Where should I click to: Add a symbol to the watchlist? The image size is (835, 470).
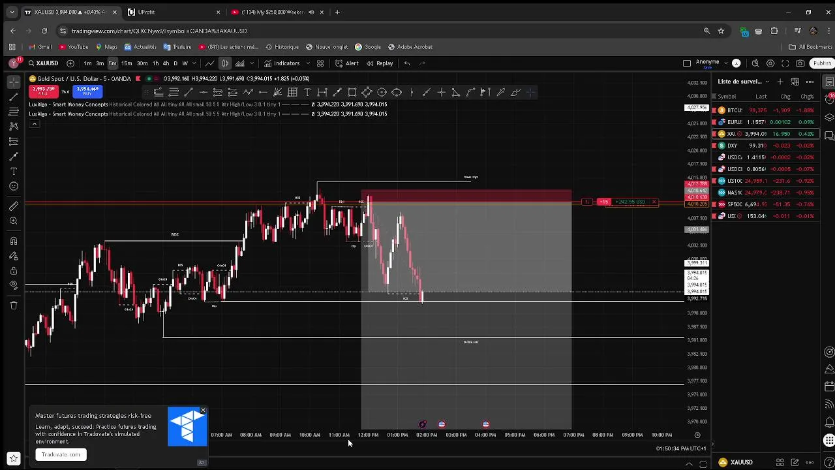click(x=780, y=82)
